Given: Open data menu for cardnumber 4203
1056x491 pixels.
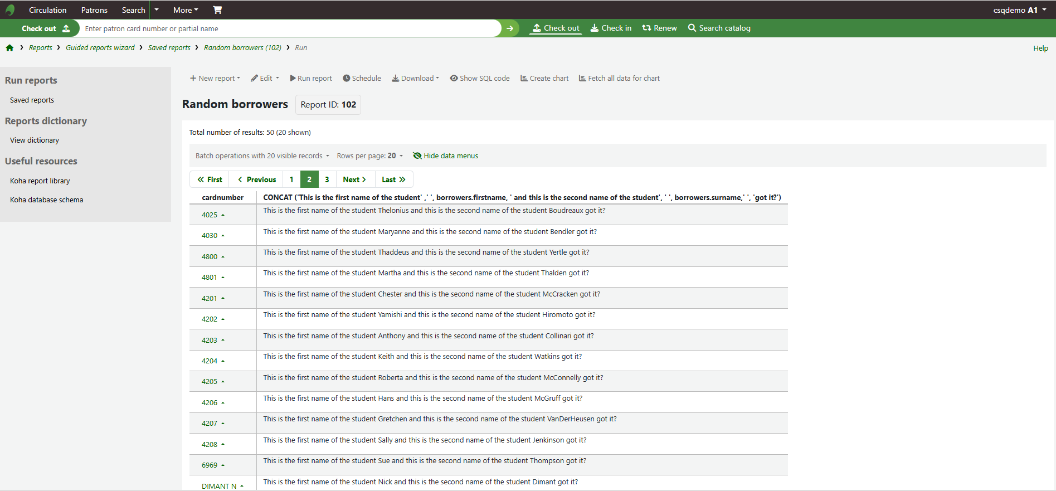Looking at the screenshot, I should click(x=213, y=341).
